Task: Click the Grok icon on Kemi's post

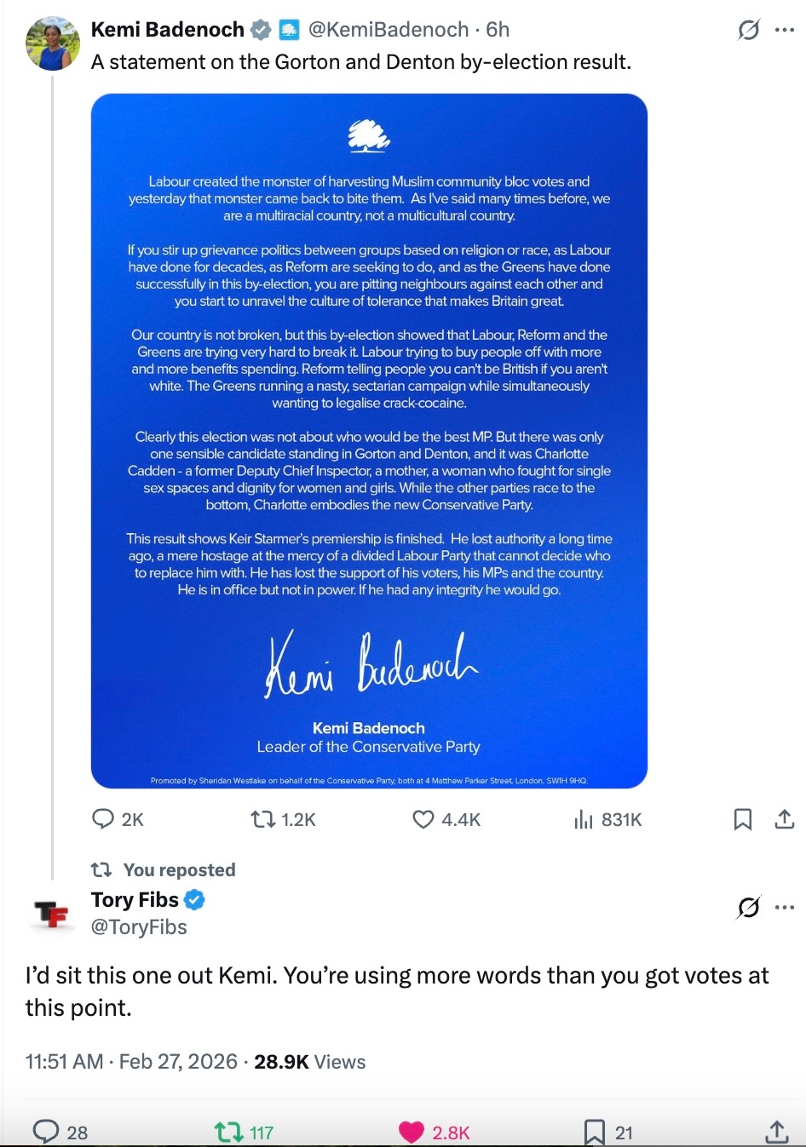Action: pos(748,31)
